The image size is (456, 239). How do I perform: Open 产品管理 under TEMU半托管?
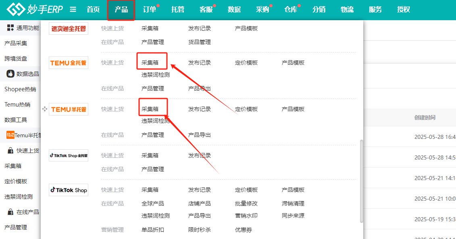pos(153,135)
